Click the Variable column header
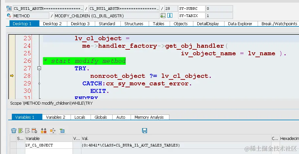299x154 pixels. [49, 138]
